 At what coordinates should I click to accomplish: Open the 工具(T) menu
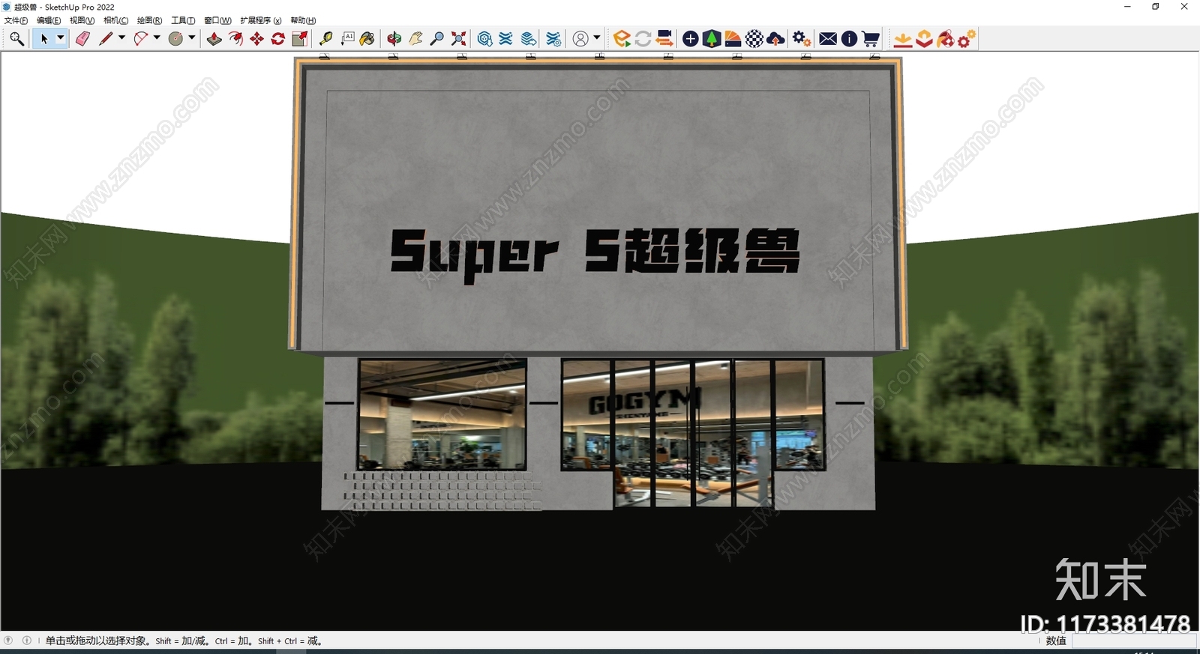tap(183, 20)
